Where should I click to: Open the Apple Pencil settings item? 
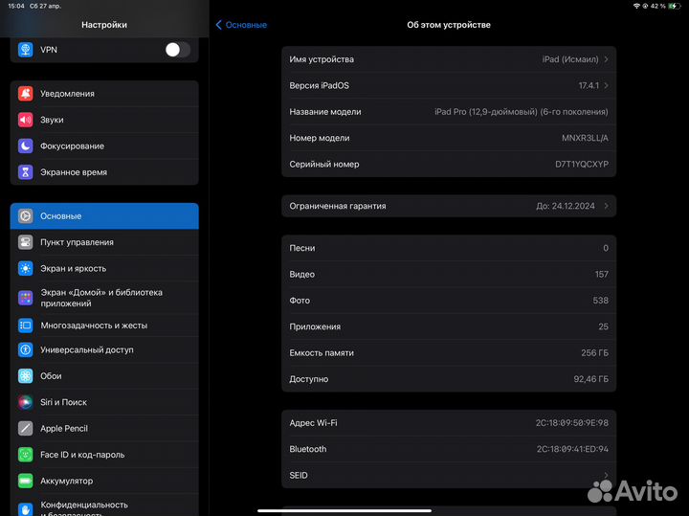(x=104, y=428)
